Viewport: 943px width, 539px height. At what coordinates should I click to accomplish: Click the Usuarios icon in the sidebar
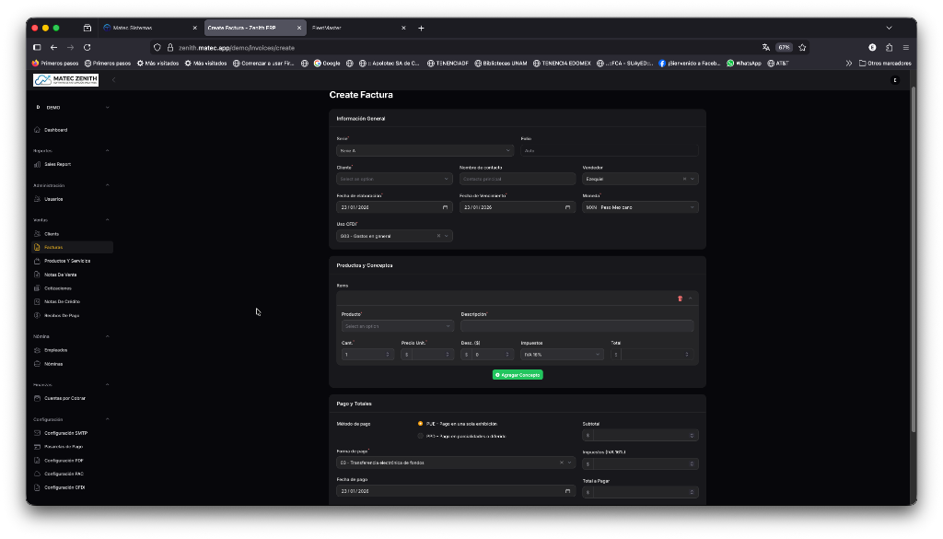[37, 199]
